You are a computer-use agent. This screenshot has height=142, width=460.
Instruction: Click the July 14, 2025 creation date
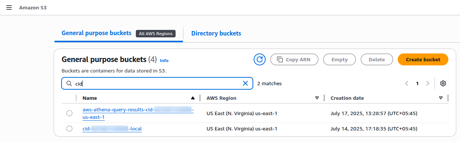pyautogui.click(x=374, y=129)
